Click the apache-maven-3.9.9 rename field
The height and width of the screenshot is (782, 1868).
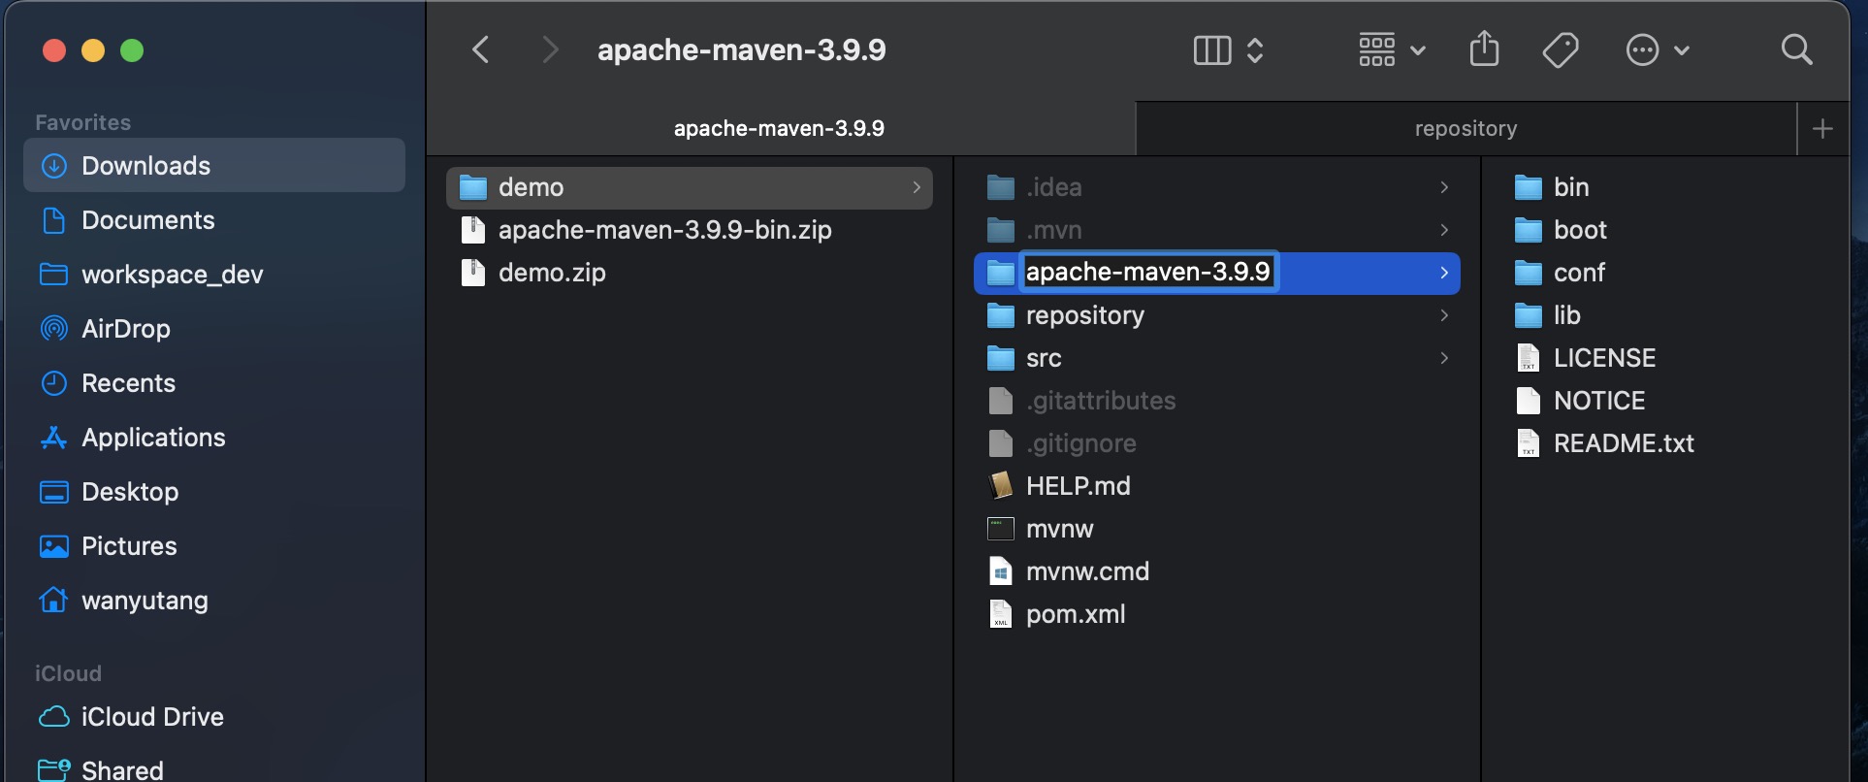(1148, 273)
